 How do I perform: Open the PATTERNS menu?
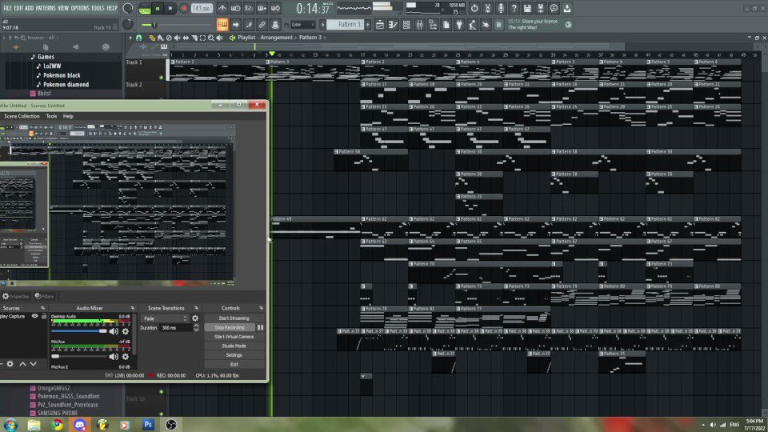coord(46,8)
